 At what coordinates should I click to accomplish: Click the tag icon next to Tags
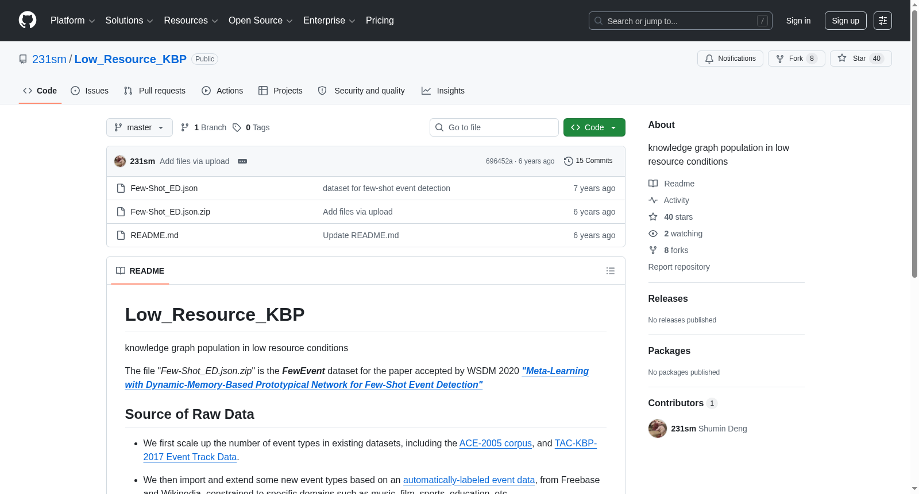coord(237,127)
